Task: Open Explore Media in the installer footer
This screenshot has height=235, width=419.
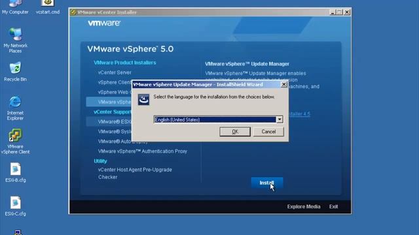Action: 304,206
